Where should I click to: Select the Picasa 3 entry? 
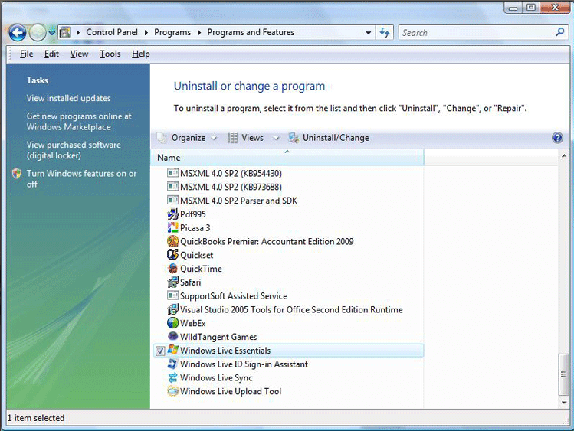tap(287, 227)
